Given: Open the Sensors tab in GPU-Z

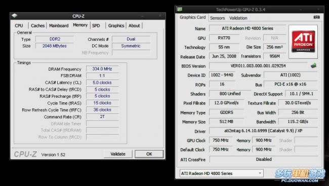Looking at the screenshot, I should click(217, 18).
